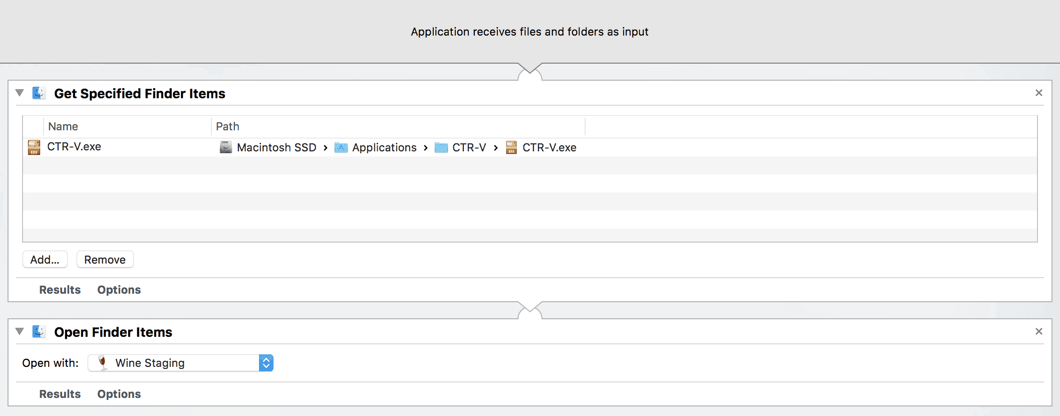Show Options for Open Finder Items

119,394
